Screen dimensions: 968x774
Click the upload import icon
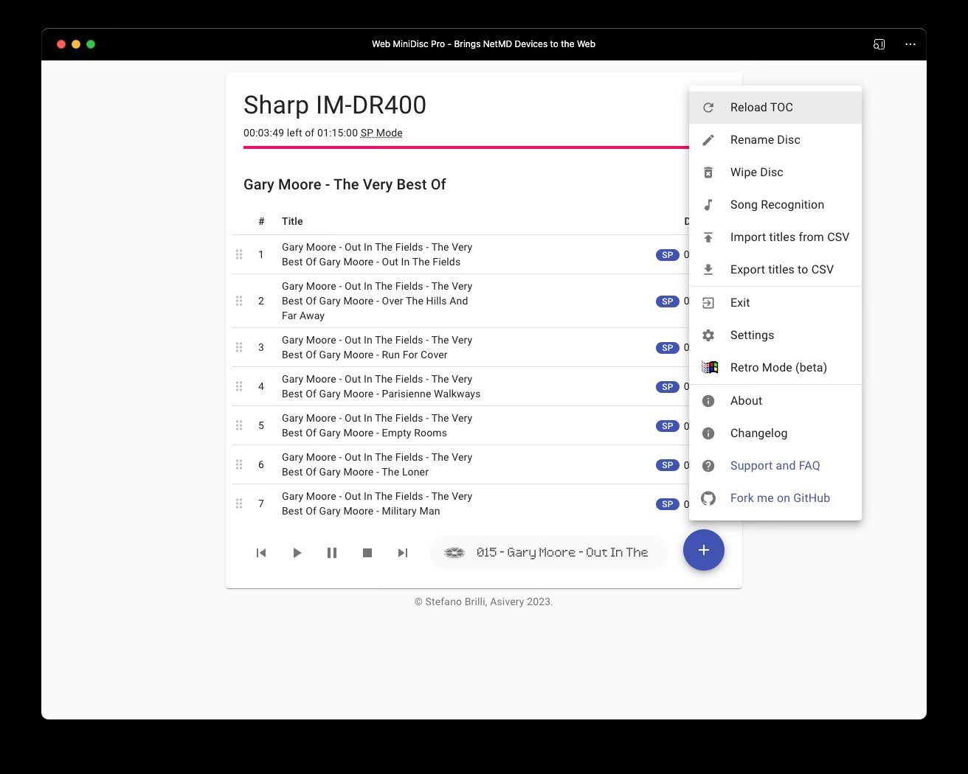[x=708, y=237]
